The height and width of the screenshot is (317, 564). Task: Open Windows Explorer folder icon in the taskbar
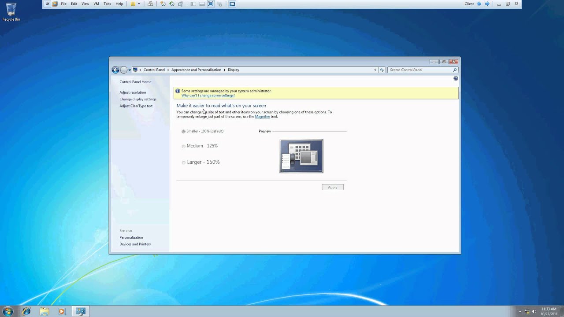(45, 311)
